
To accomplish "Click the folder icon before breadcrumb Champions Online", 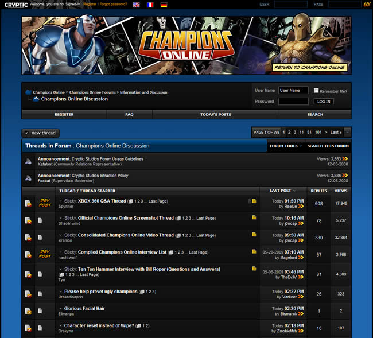I will [x=28, y=92].
